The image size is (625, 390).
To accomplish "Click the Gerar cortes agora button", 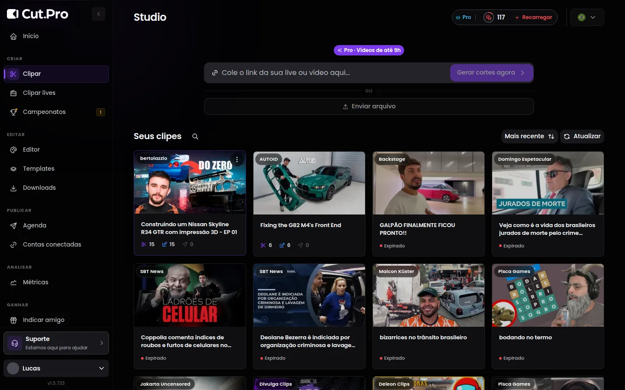I will pos(491,73).
